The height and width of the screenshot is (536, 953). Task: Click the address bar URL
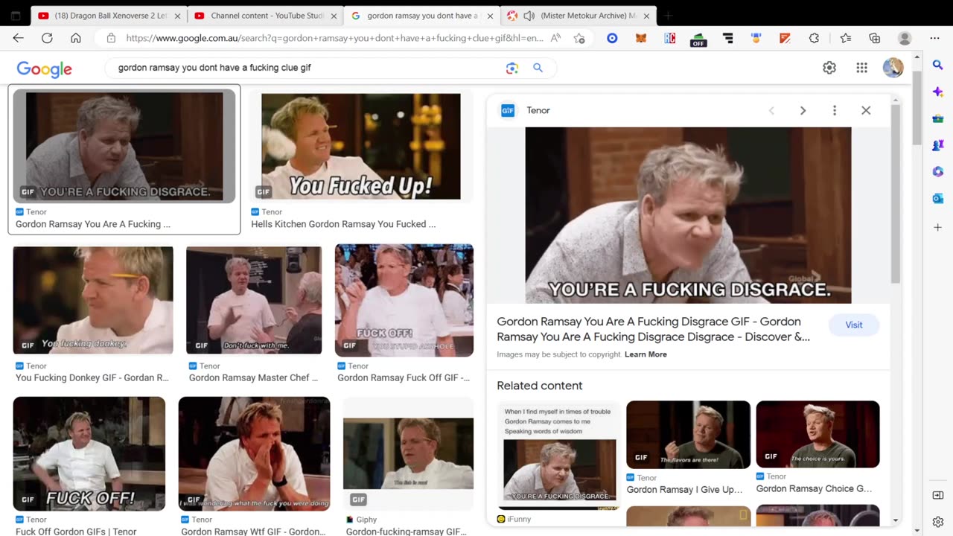coord(335,38)
